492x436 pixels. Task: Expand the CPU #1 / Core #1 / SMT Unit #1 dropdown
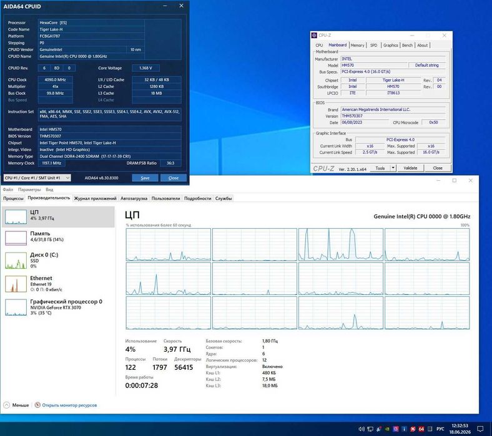click(37, 178)
